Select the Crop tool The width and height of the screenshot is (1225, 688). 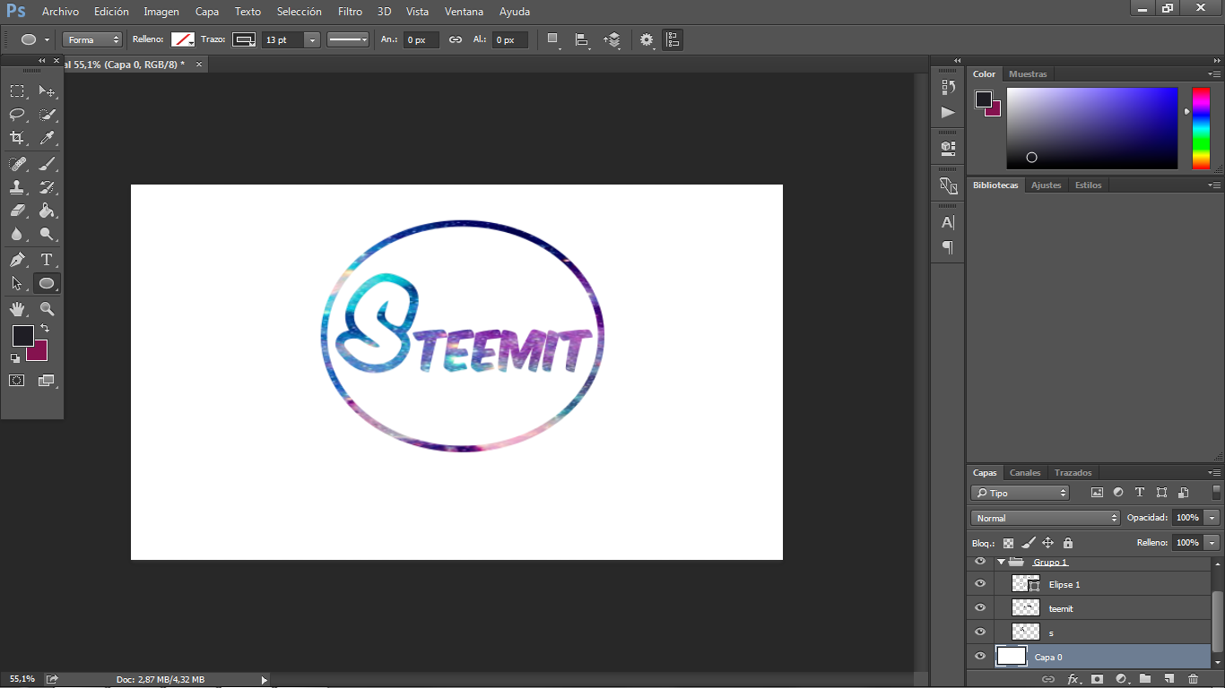click(17, 137)
